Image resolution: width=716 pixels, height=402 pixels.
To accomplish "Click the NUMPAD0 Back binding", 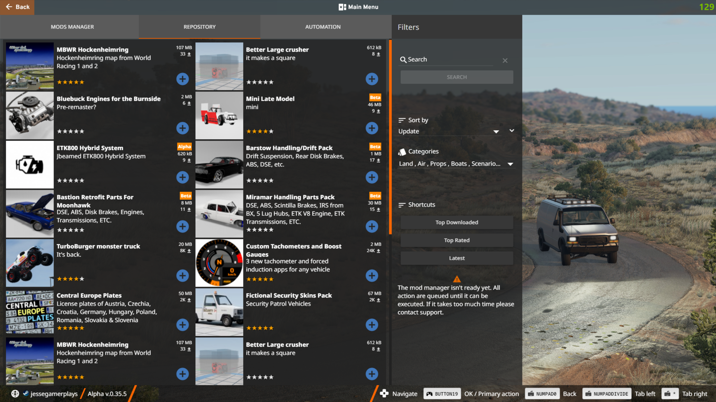I will 542,394.
